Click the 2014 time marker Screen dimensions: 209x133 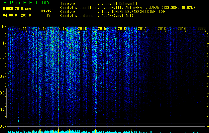tap(82, 29)
